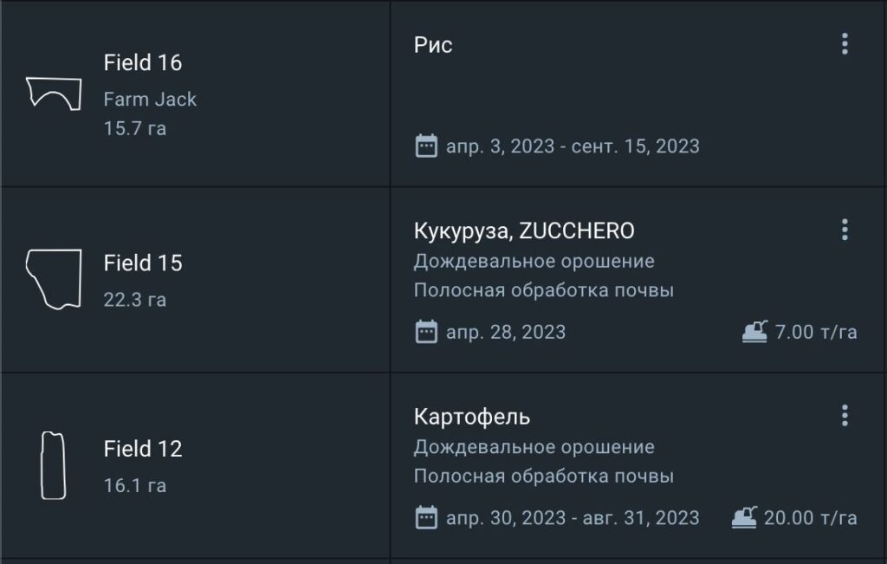Click the Field 15 boundary outline
Screen dimensions: 887x564
(54, 279)
